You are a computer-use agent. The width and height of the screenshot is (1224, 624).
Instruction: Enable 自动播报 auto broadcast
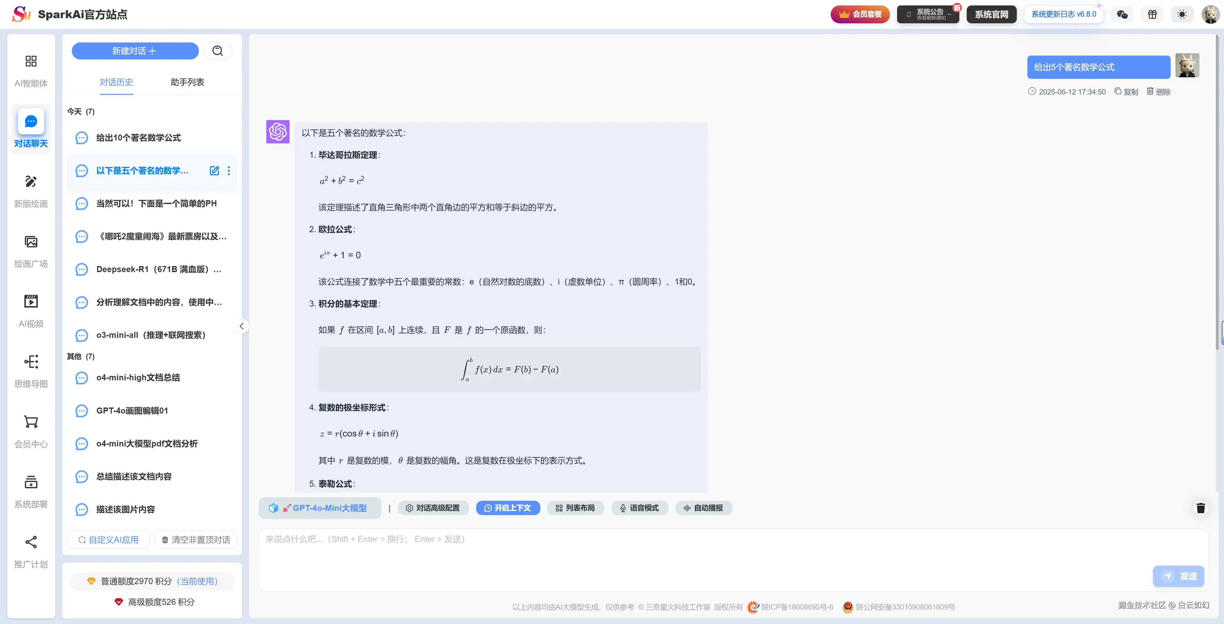[x=703, y=507]
